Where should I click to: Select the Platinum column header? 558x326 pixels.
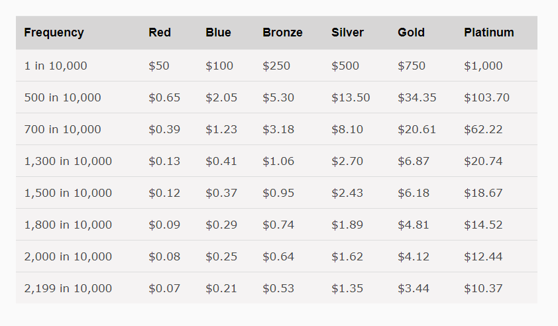tap(488, 32)
